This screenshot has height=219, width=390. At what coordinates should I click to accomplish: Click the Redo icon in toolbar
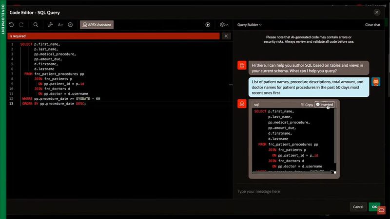pyautogui.click(x=21, y=25)
